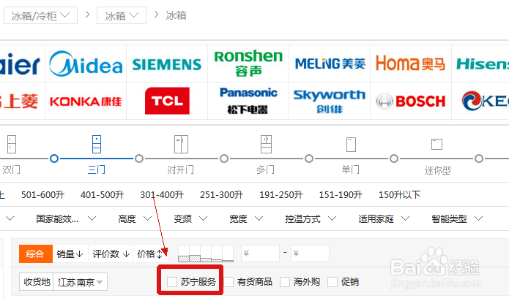Click the mini 迷你型 fridge icon
This screenshot has width=509, height=301.
click(x=436, y=144)
